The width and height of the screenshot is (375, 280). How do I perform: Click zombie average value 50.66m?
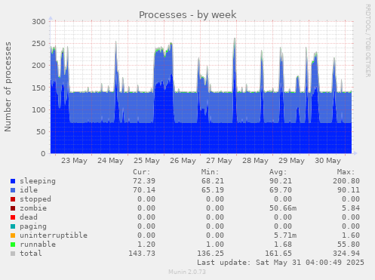point(283,208)
